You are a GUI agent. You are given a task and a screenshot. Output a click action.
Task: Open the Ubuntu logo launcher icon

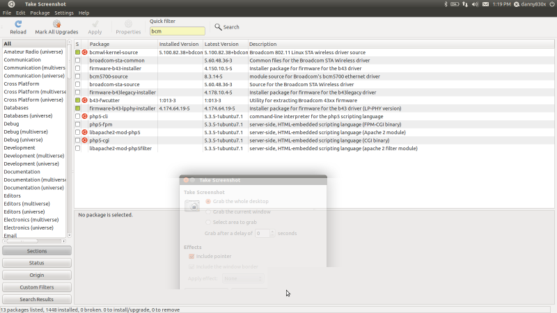11,4
